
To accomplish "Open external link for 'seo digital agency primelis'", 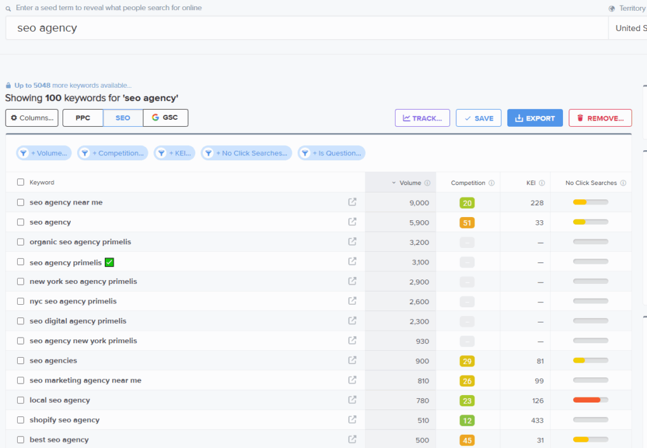I will [352, 321].
